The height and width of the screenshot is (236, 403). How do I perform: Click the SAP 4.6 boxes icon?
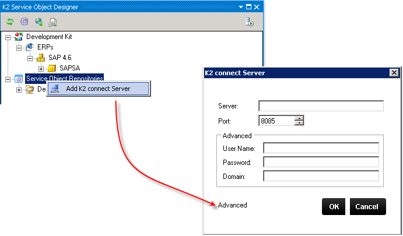tap(41, 58)
